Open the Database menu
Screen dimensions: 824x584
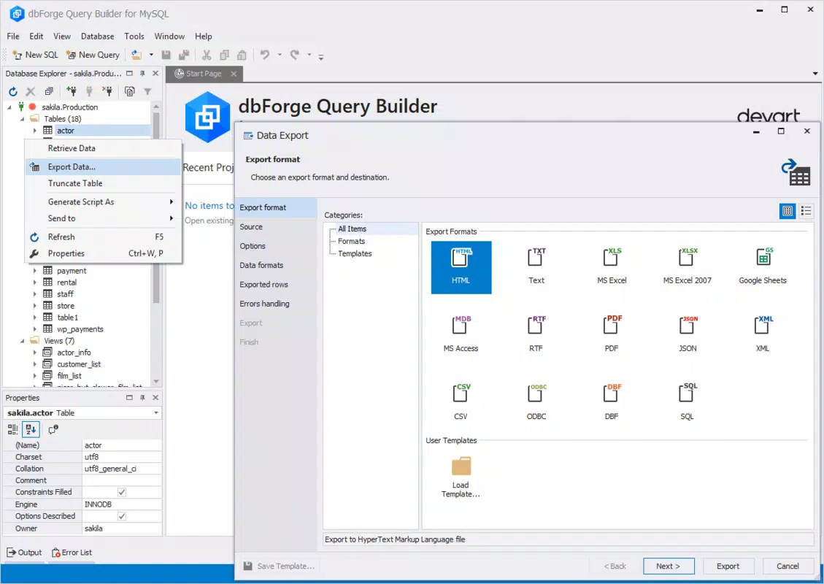click(97, 36)
